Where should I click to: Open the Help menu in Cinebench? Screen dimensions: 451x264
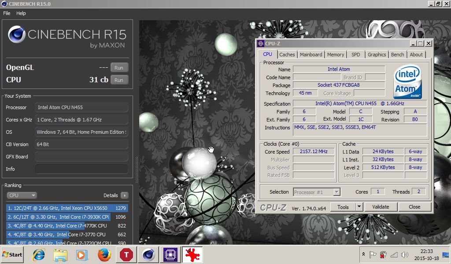(21, 13)
